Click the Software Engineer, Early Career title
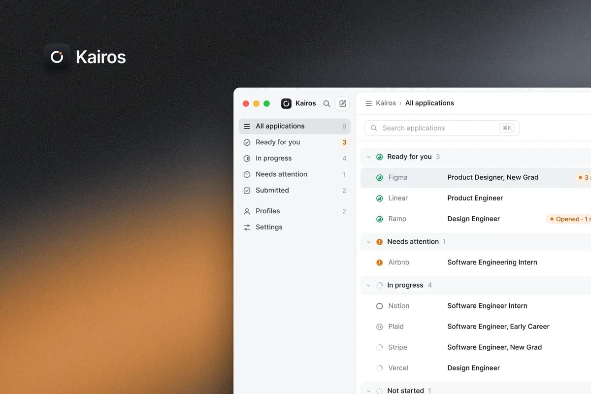This screenshot has height=394, width=591. (498, 327)
